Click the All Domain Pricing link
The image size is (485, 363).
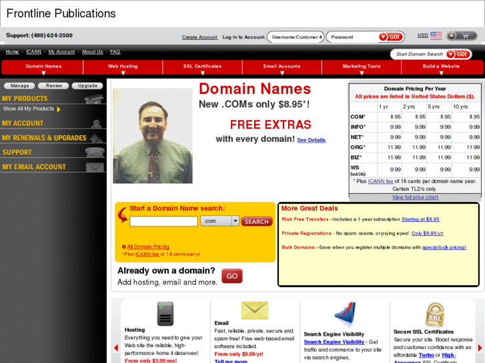click(x=148, y=246)
